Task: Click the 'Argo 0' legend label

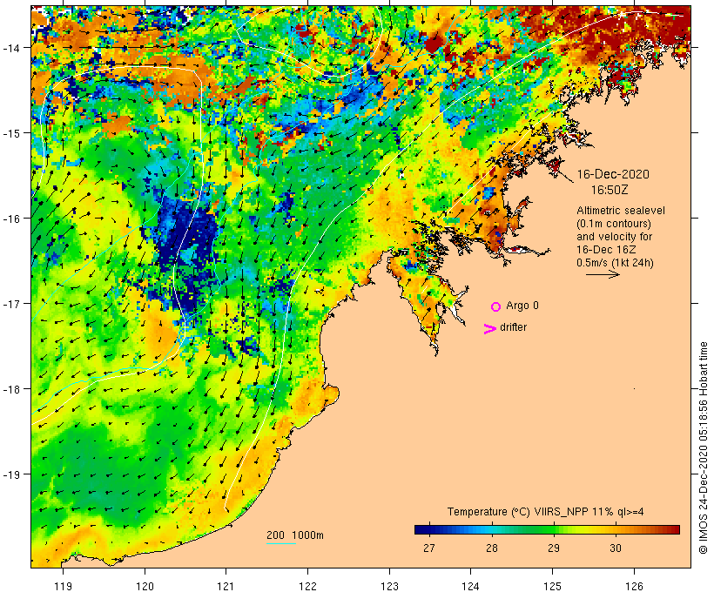Action: point(522,306)
